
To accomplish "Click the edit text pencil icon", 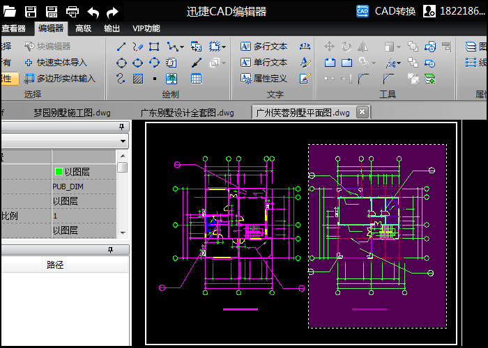I will 305,79.
